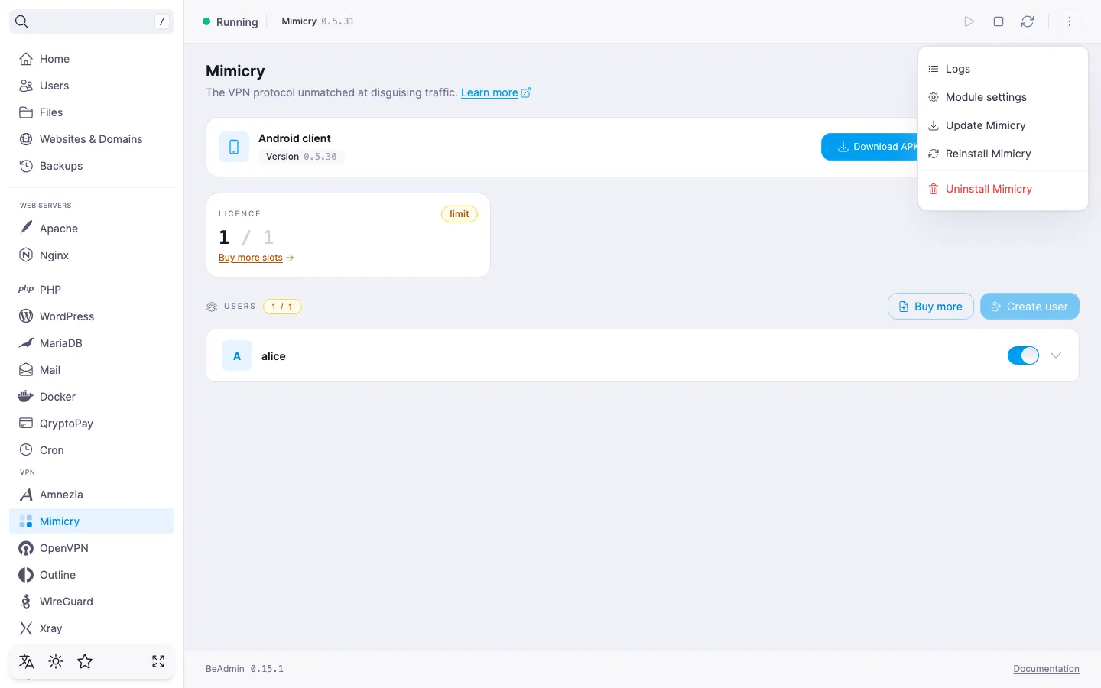The image size is (1101, 688).
Task: Disable user alice with the toggle
Action: tap(1023, 355)
